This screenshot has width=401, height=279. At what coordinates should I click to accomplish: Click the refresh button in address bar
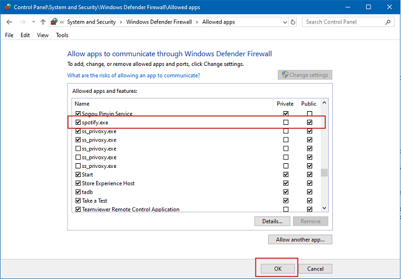tap(293, 22)
